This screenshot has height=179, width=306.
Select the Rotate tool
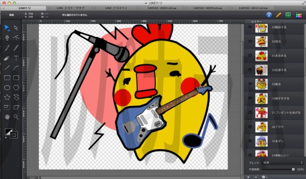[x=16, y=97]
